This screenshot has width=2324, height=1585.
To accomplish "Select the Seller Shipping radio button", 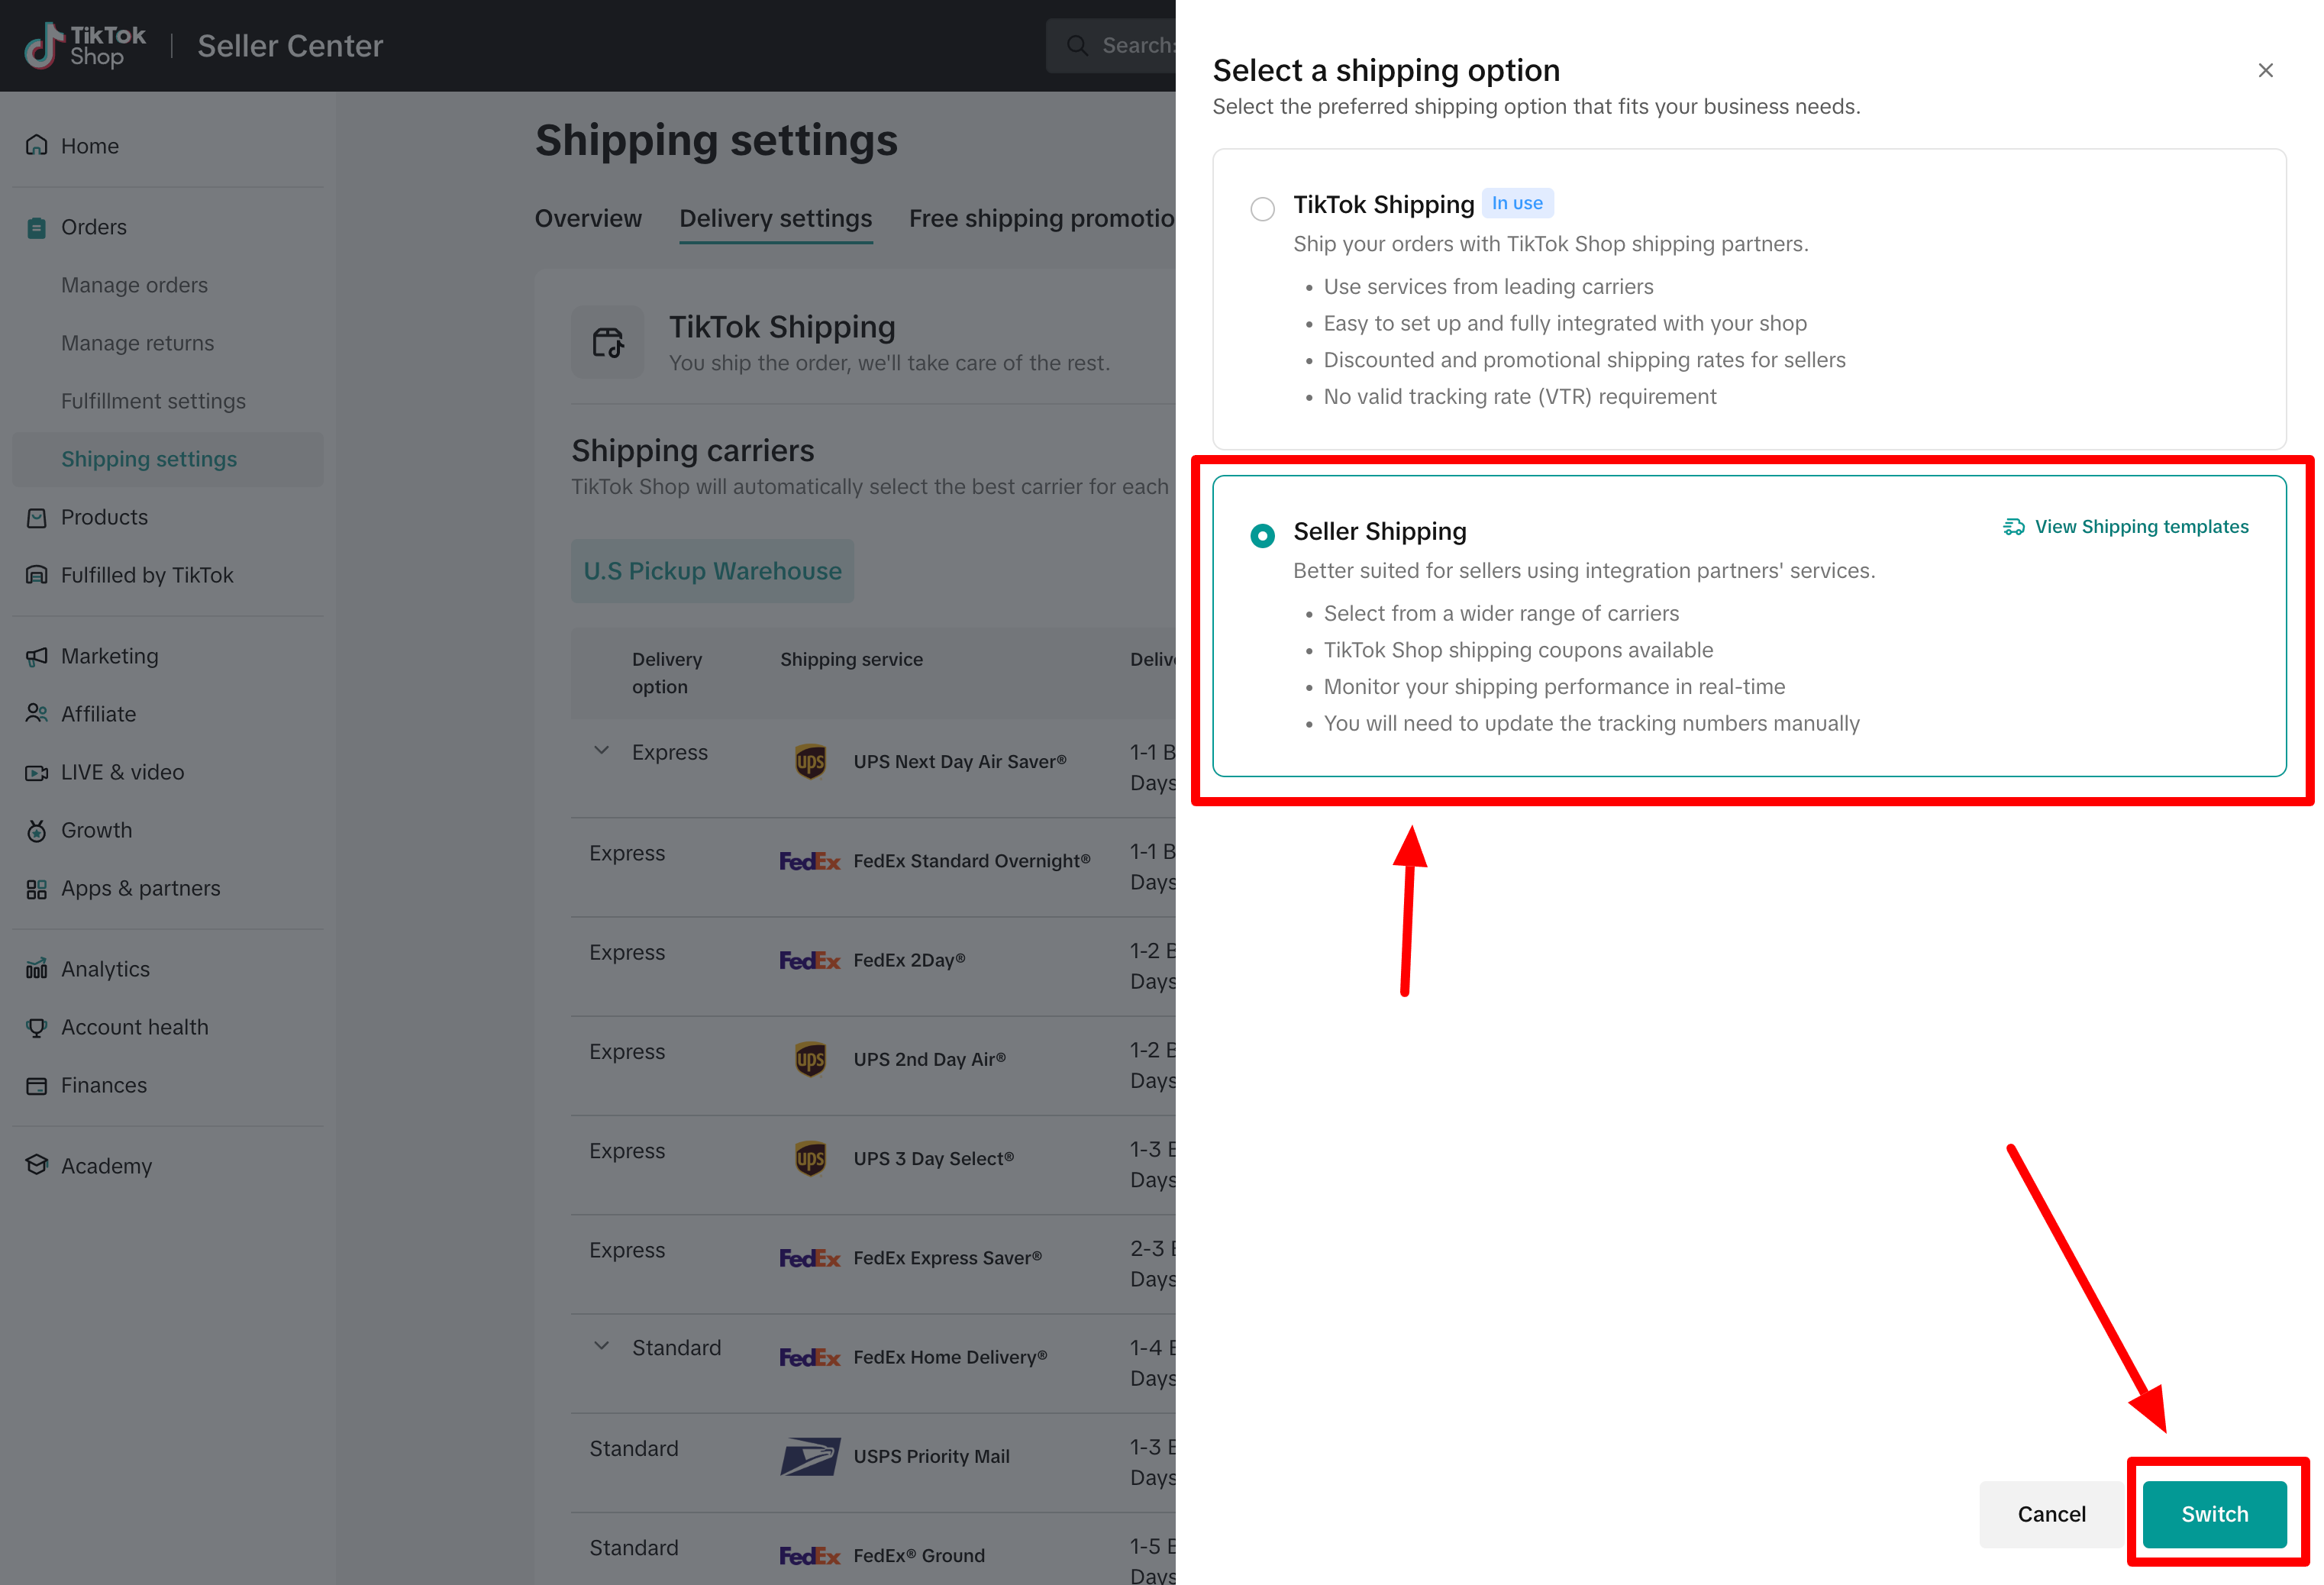I will (x=1263, y=535).
